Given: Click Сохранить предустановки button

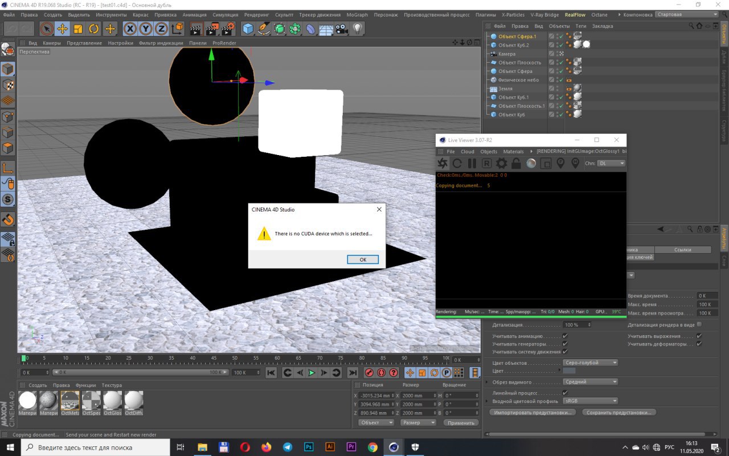Looking at the screenshot, I should 619,412.
